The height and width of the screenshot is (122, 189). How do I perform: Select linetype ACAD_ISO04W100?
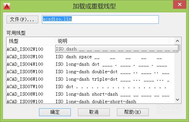[x=25, y=64]
